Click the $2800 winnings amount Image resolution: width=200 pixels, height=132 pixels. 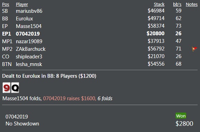pyautogui.click(x=184, y=123)
